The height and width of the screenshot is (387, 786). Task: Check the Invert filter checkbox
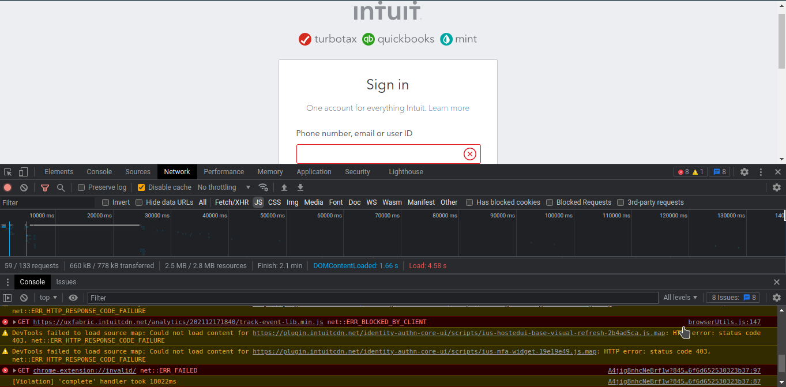click(106, 202)
